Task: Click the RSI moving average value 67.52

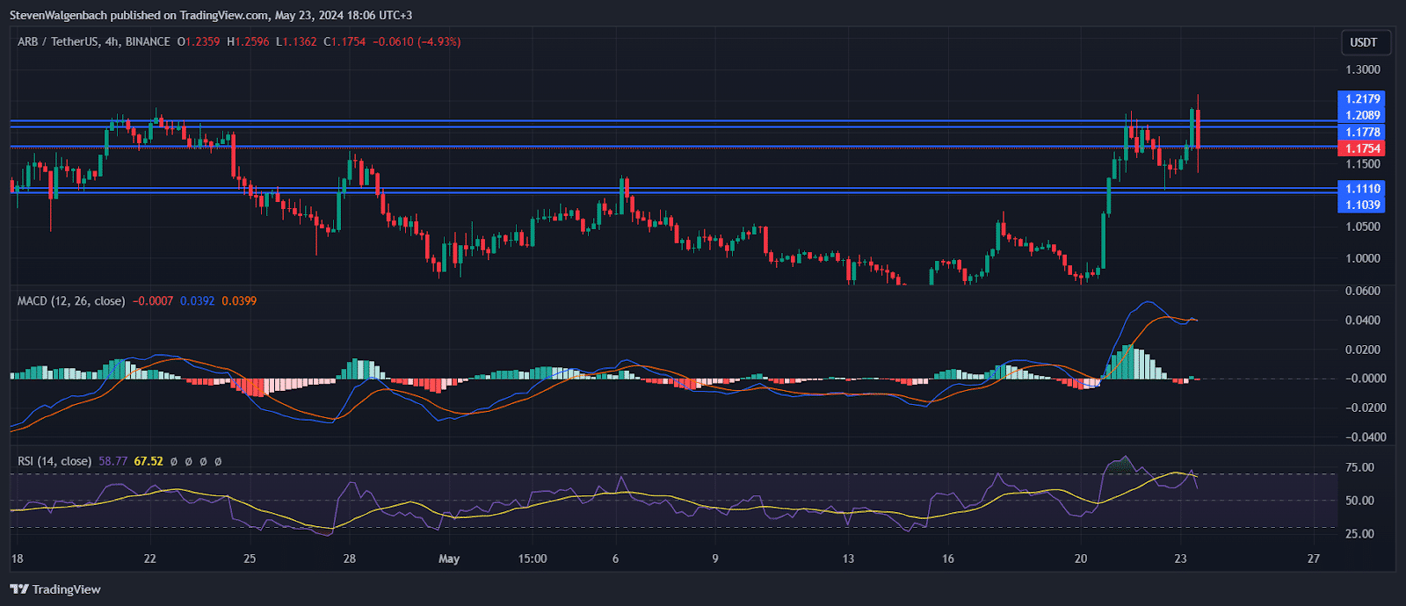Action: point(149,460)
